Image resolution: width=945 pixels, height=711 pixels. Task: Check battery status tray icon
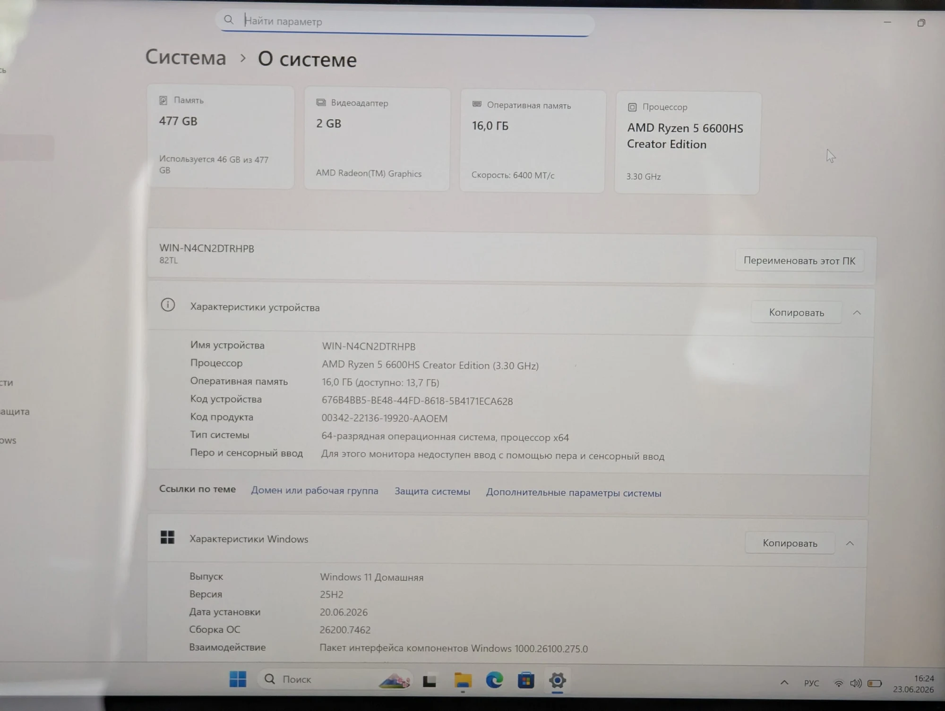click(875, 683)
